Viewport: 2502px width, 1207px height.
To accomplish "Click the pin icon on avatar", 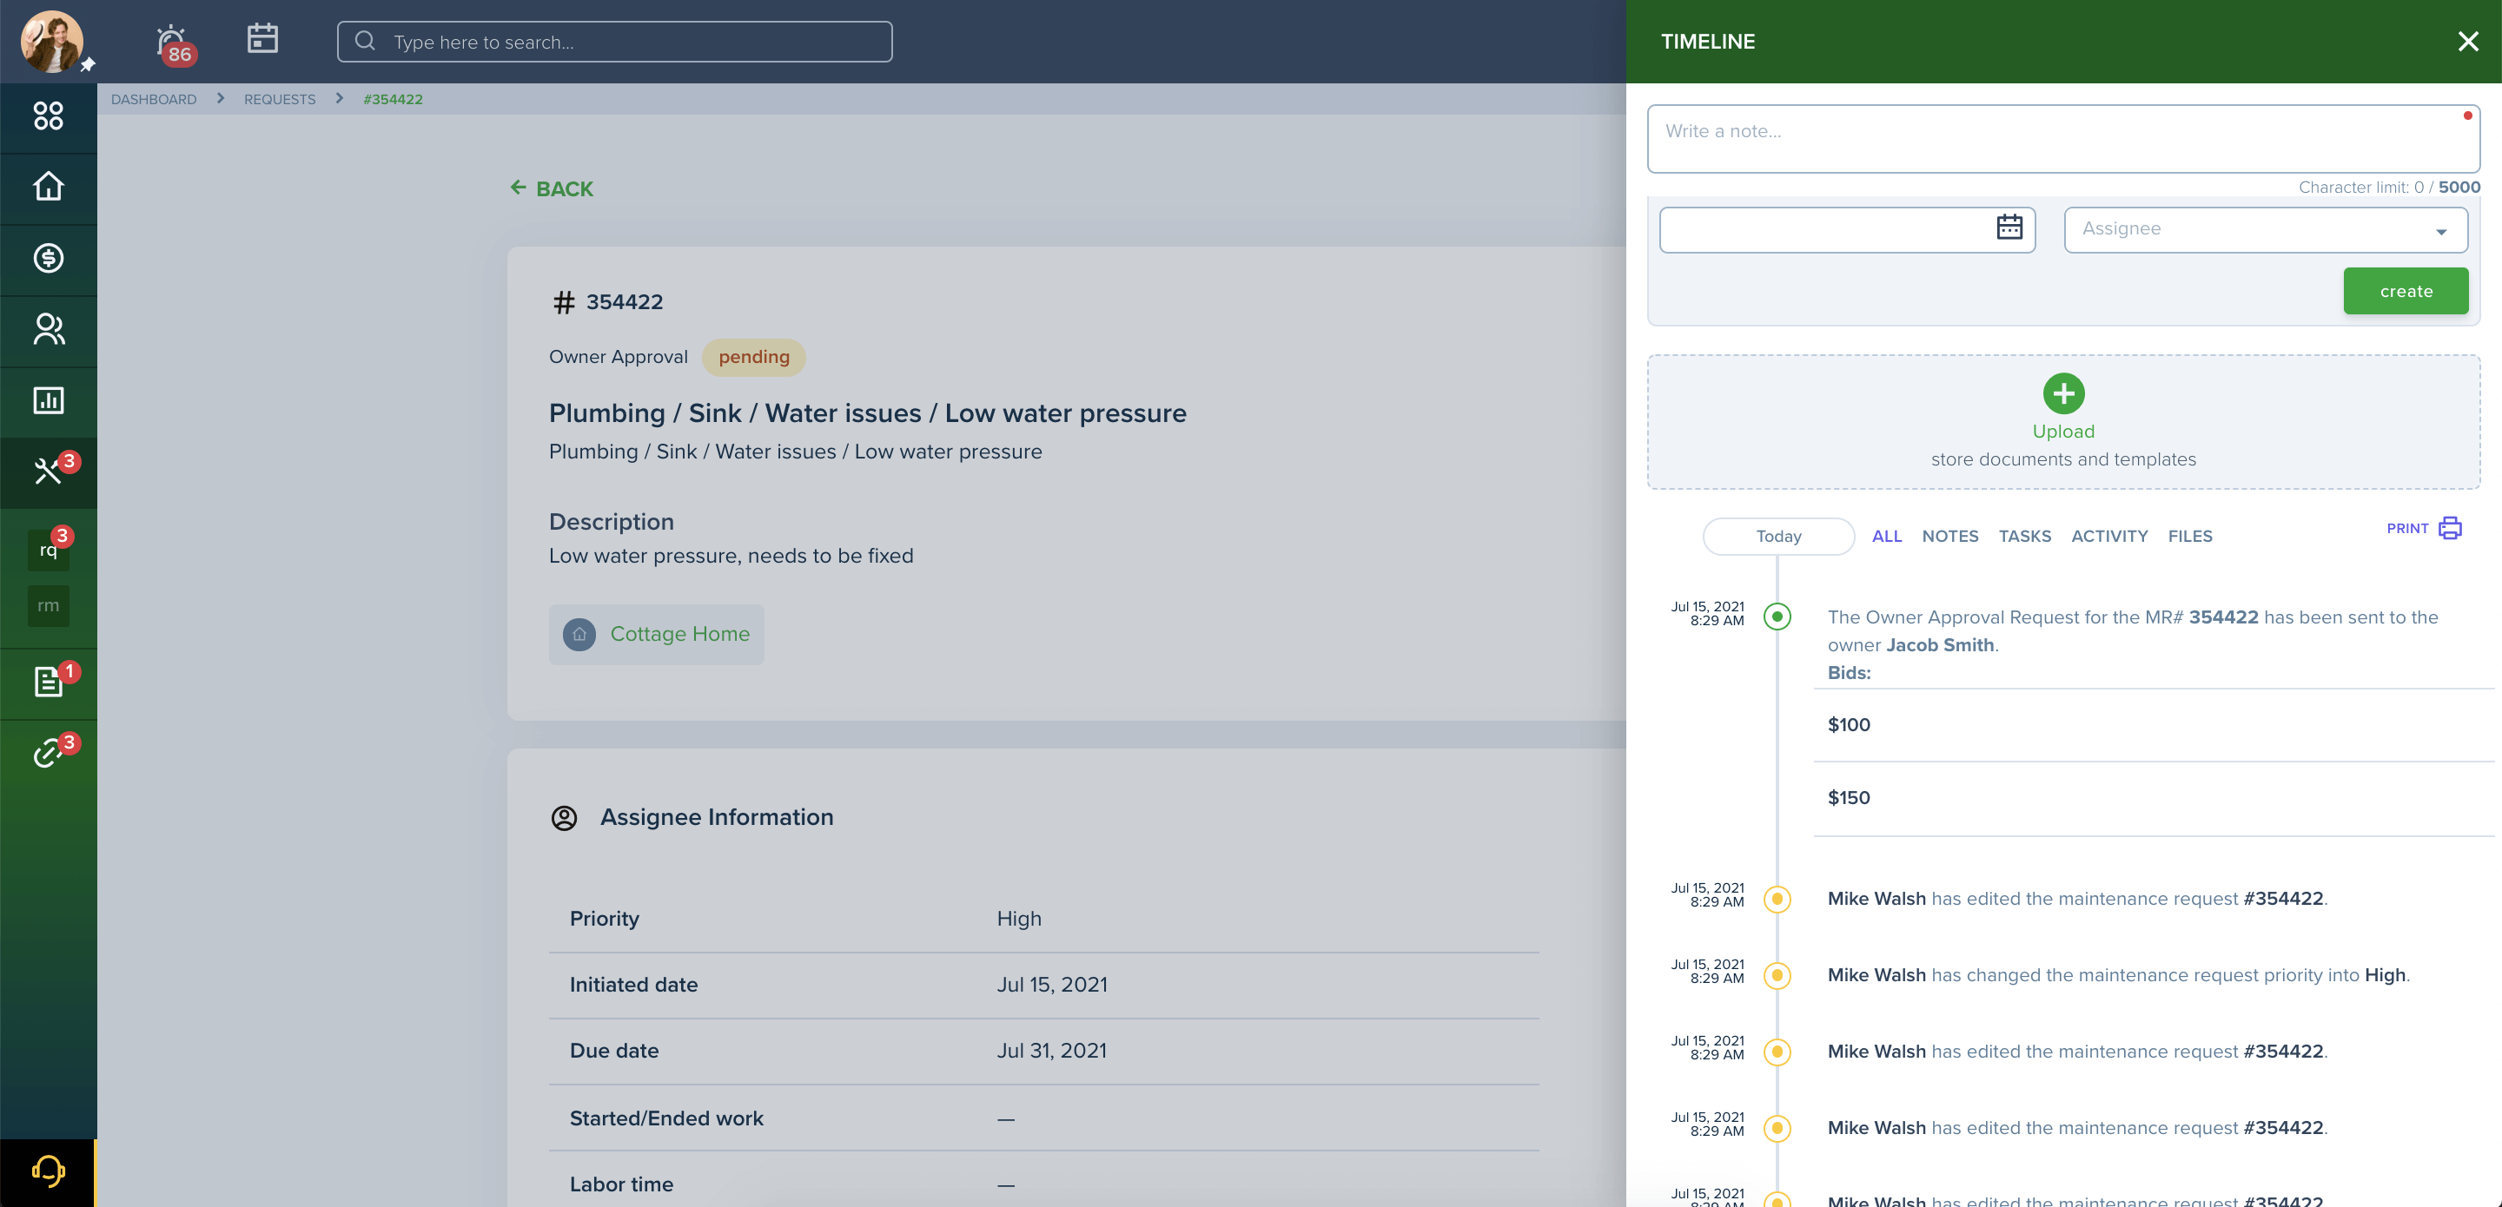I will tap(88, 65).
